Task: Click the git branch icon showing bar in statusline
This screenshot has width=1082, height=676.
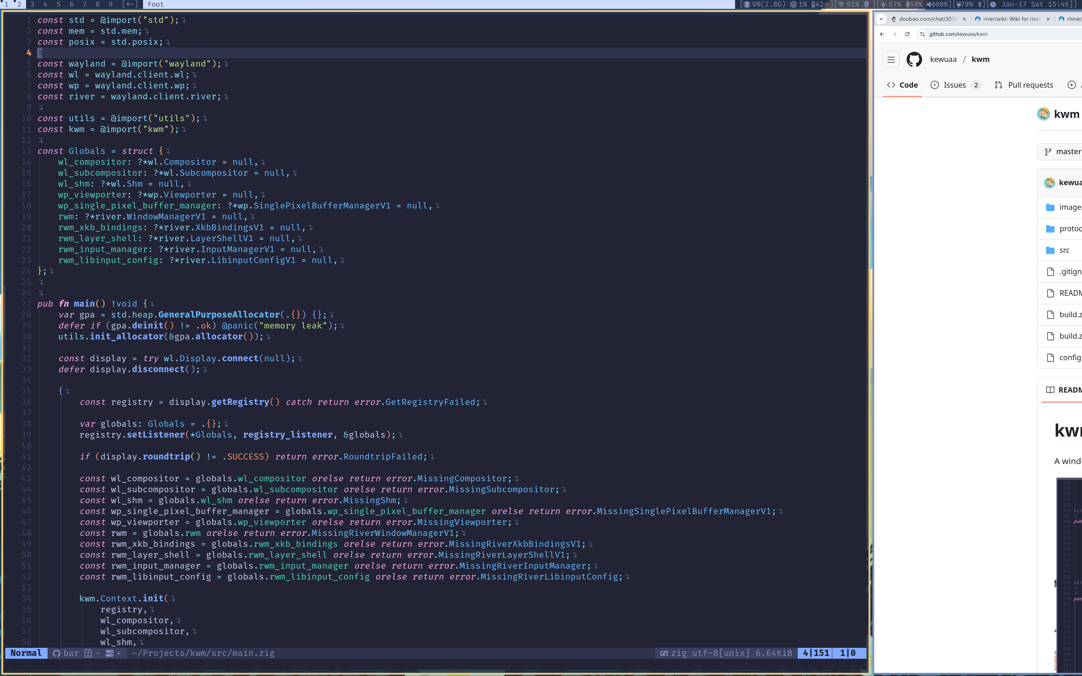Action: [56, 653]
